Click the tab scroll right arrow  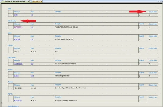click(160, 1)
